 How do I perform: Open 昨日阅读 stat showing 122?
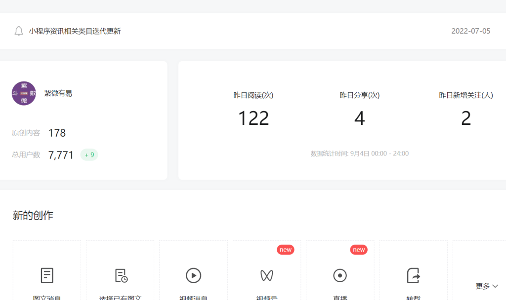pos(253,118)
